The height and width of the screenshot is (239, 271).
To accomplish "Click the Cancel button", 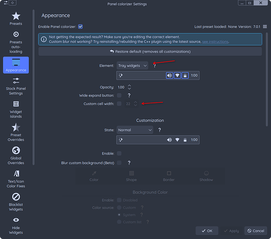I will [256, 231].
